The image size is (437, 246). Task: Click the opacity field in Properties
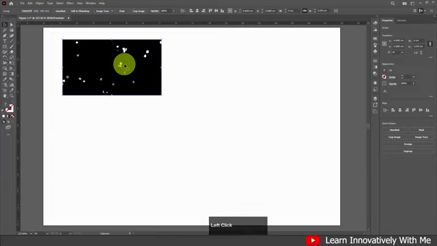(x=406, y=83)
